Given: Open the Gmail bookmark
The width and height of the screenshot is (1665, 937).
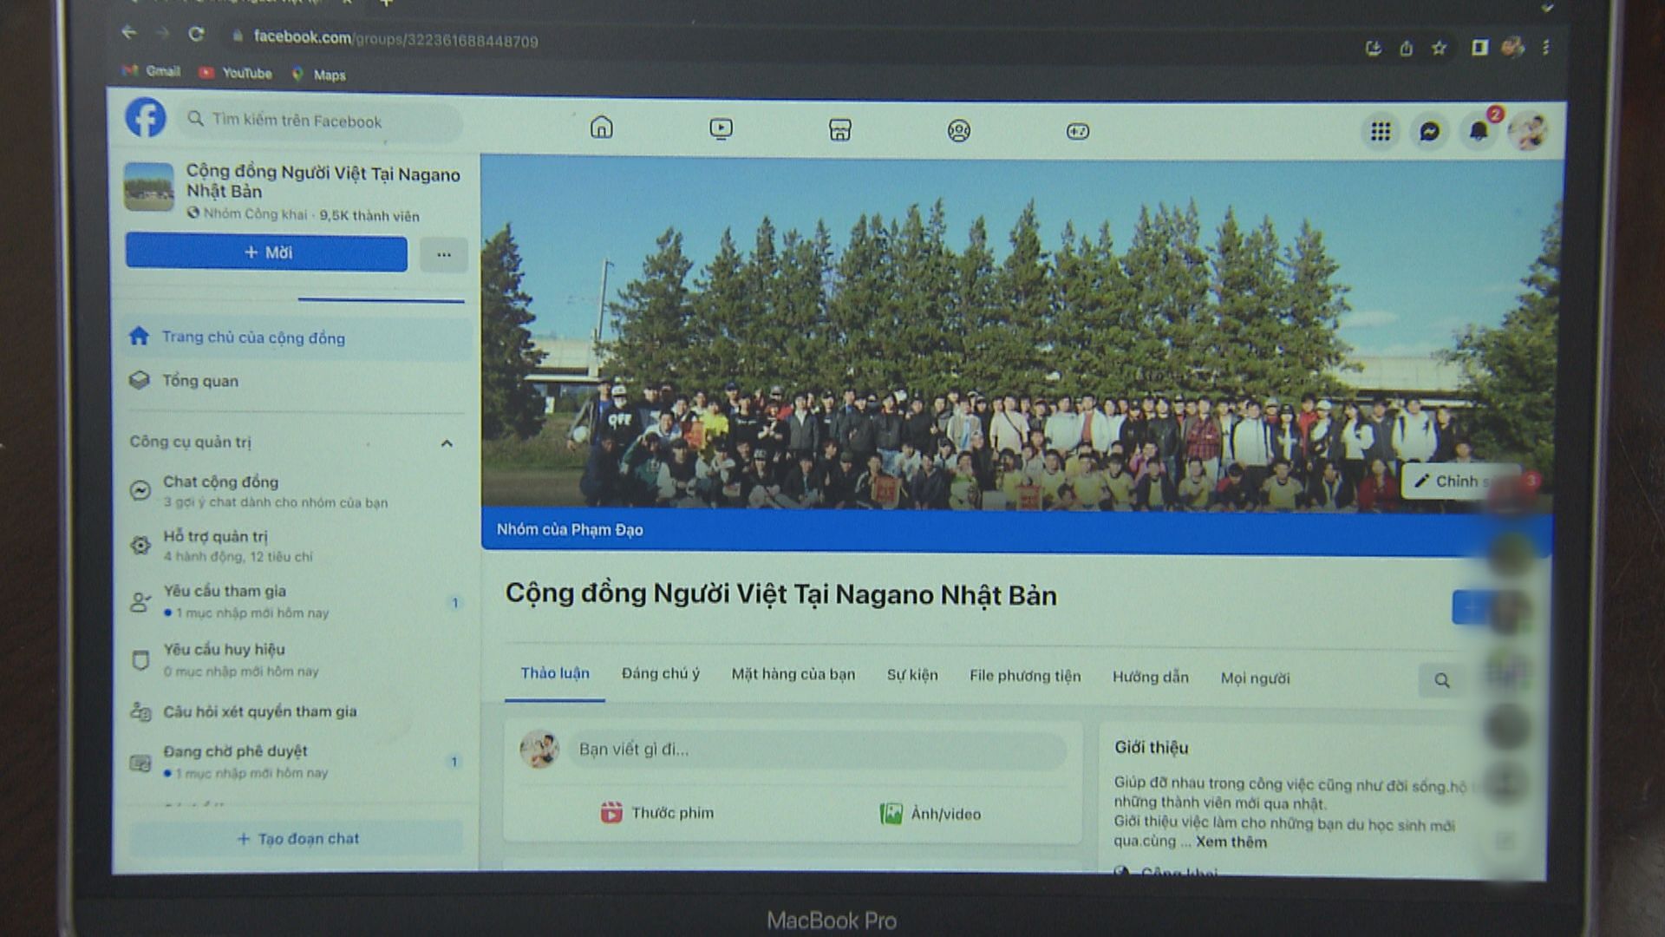Looking at the screenshot, I should (152, 71).
